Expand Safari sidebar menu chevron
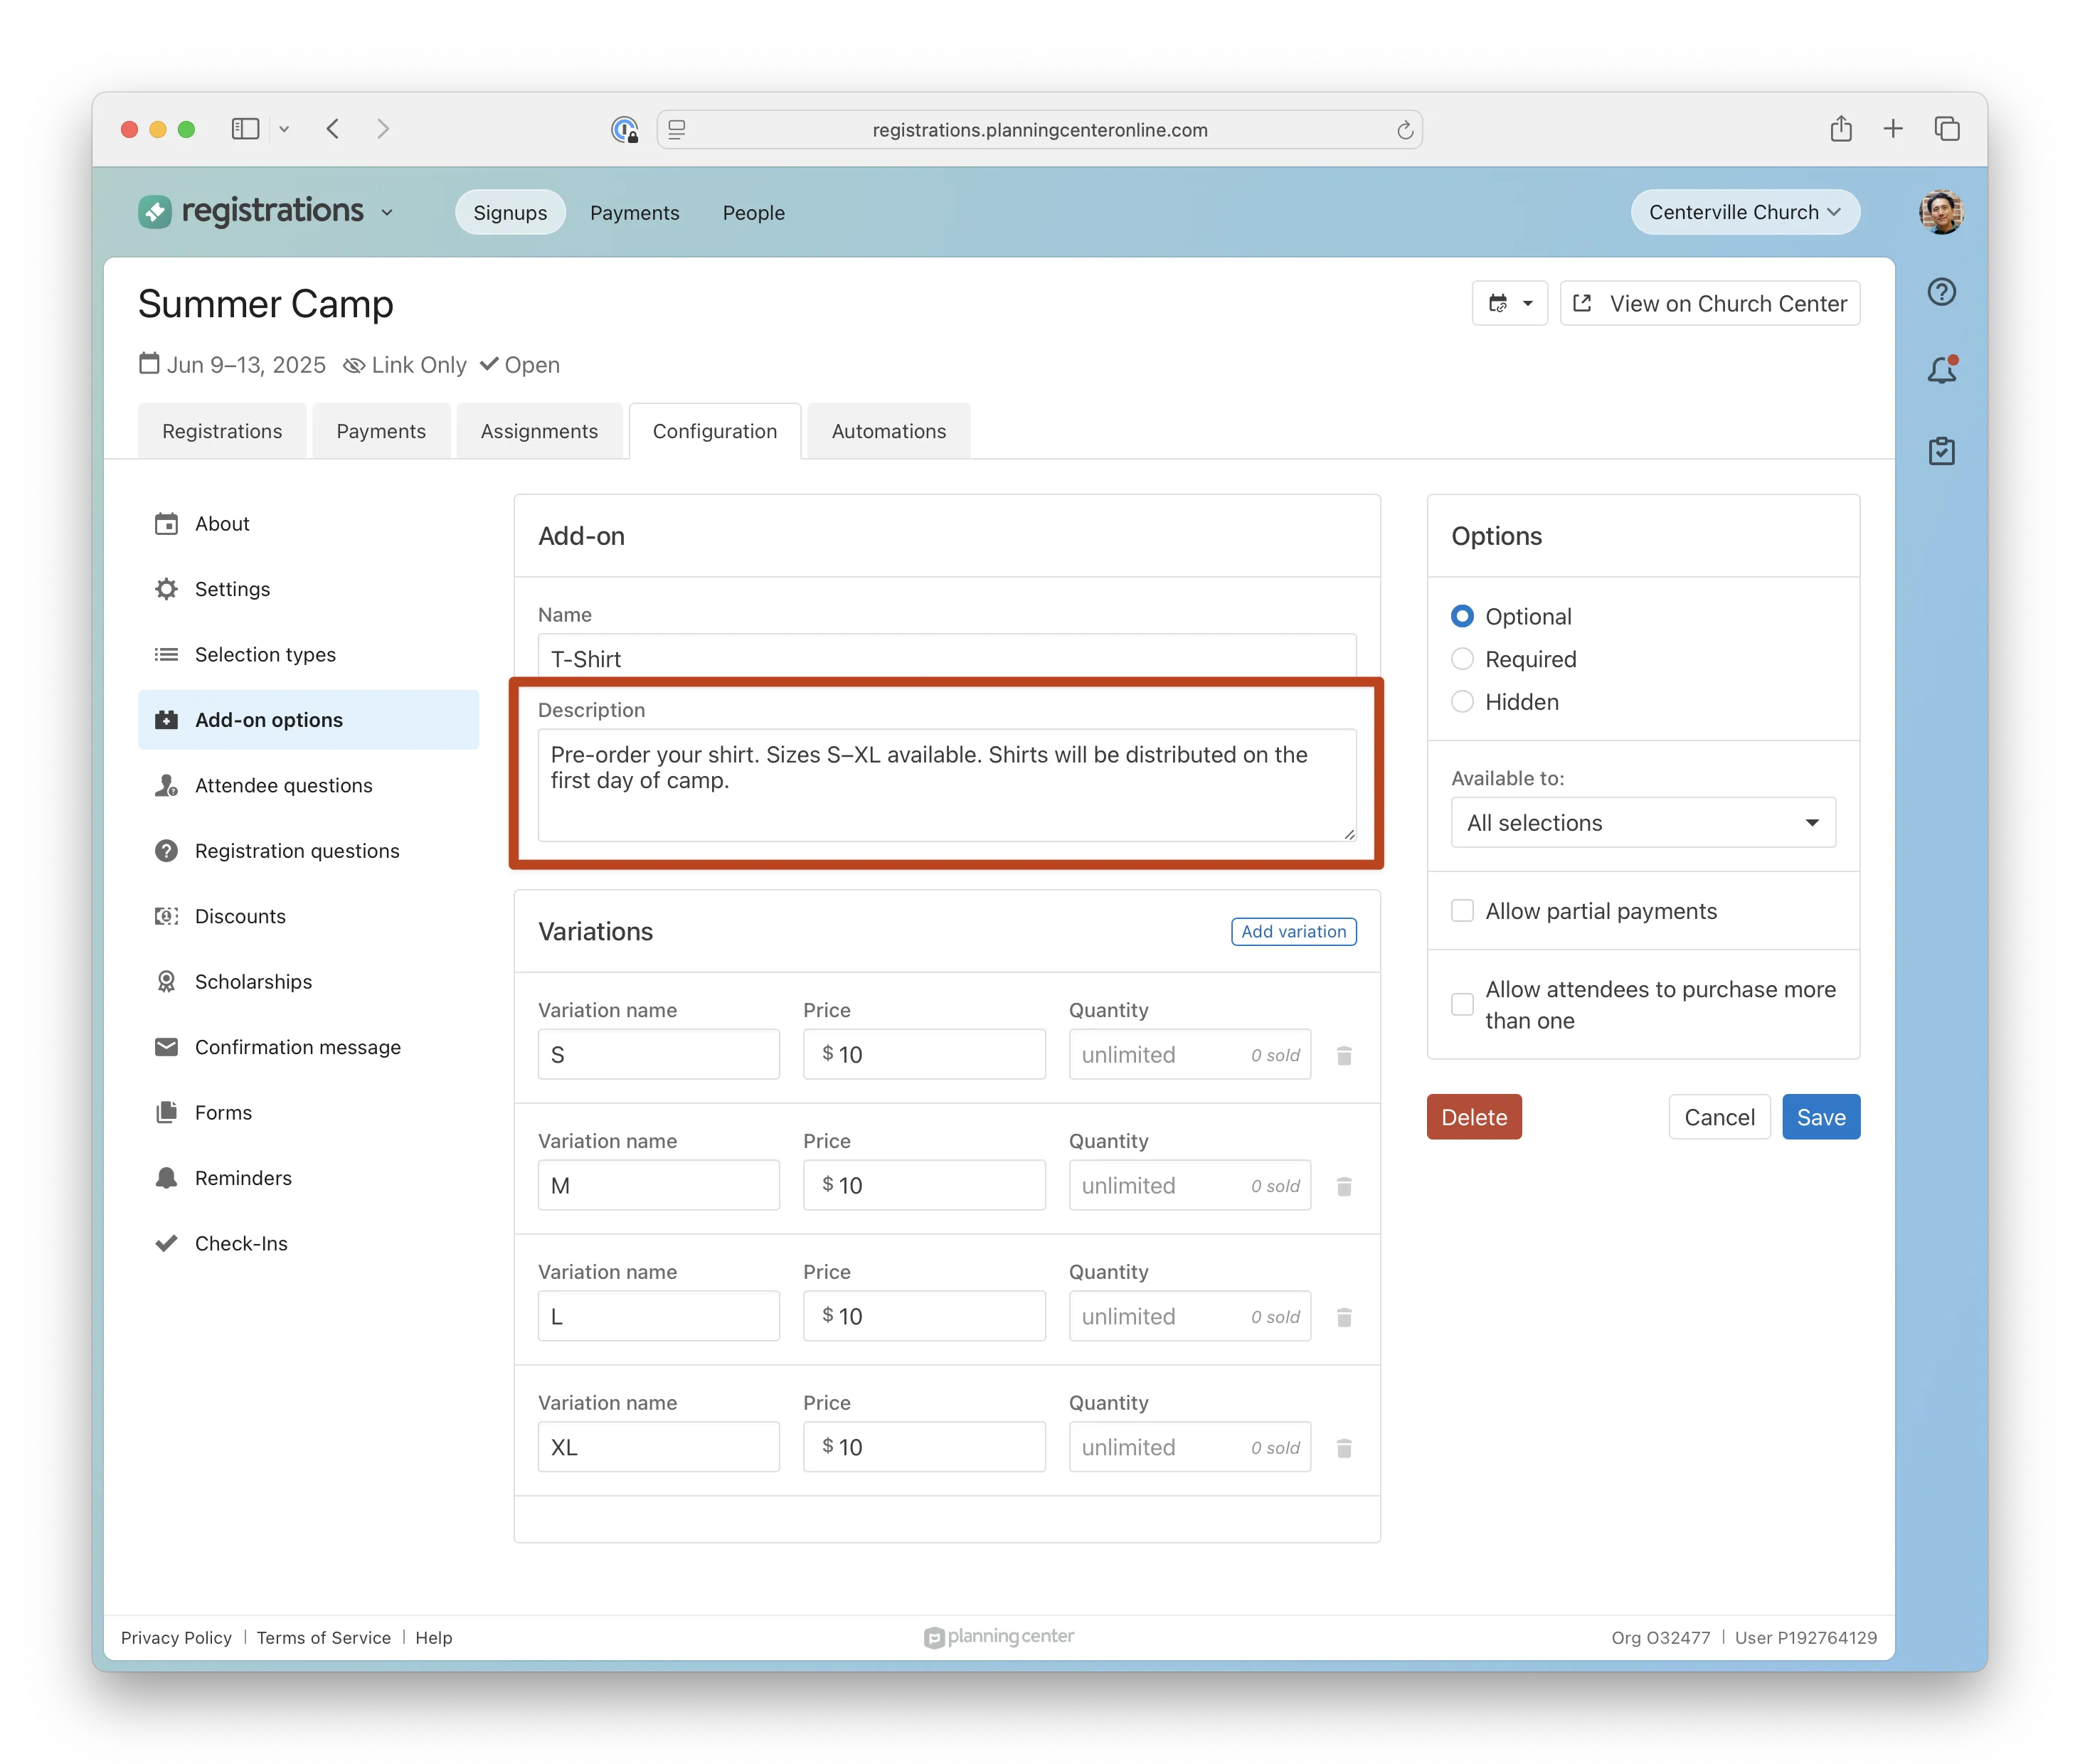This screenshot has height=1764, width=2080. tap(284, 129)
